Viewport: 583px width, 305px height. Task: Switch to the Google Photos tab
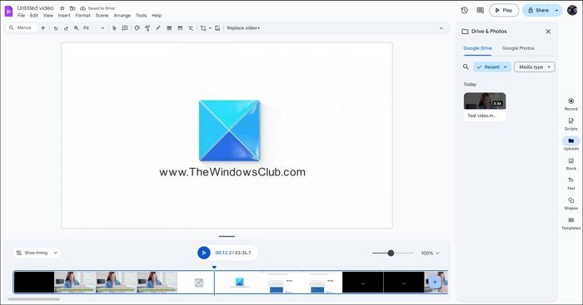[x=518, y=48]
